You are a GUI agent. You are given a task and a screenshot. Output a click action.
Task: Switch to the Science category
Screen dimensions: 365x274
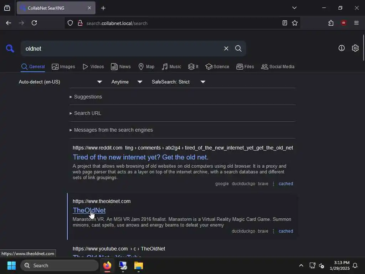pos(217,67)
